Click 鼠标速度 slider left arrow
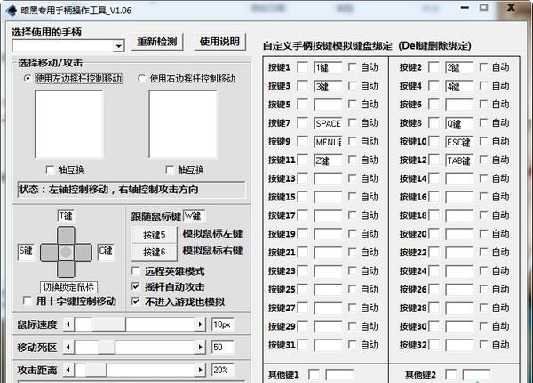This screenshot has width=533, height=383. tap(68, 324)
